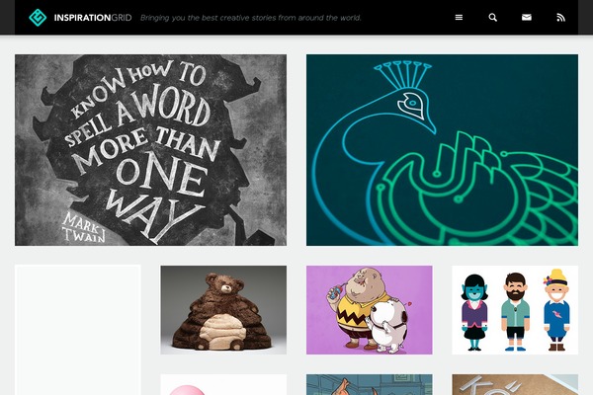Open the neon peacock illustration post
This screenshot has height=395, width=593.
(x=442, y=150)
